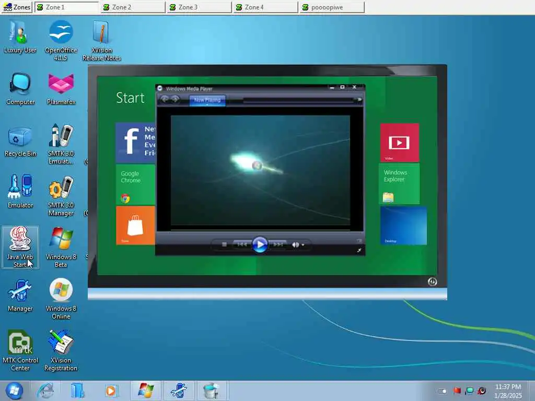Skip to the next track in Media Player
Screen dimensions: 535x401
(278, 244)
